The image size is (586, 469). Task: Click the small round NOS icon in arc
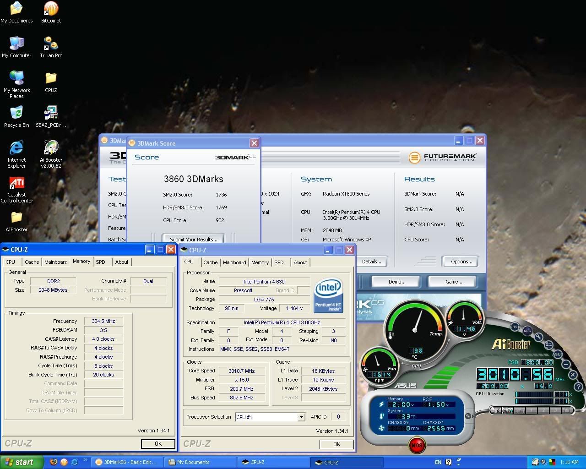click(527, 331)
